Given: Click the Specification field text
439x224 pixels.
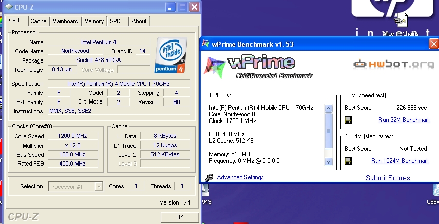Looking at the screenshot, I should point(119,84).
